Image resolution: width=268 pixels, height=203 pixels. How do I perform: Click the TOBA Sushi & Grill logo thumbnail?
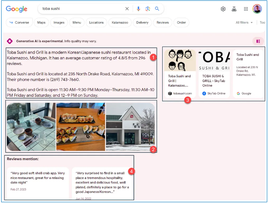(214, 60)
